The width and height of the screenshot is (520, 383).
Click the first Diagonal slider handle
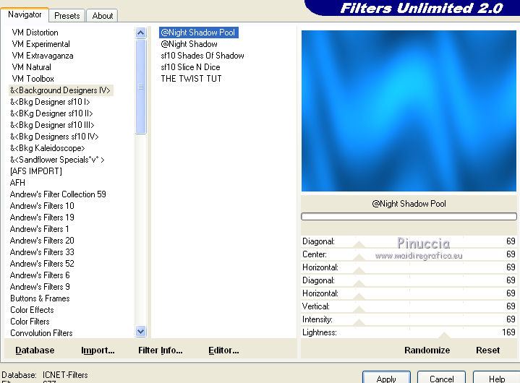click(359, 245)
